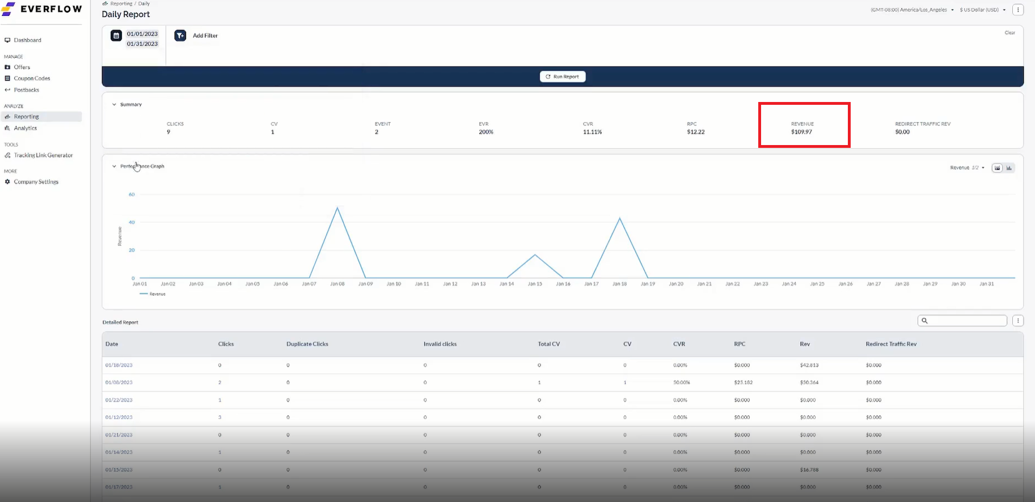1035x502 pixels.
Task: Edit the start date 01/01/2023
Action: coord(142,34)
